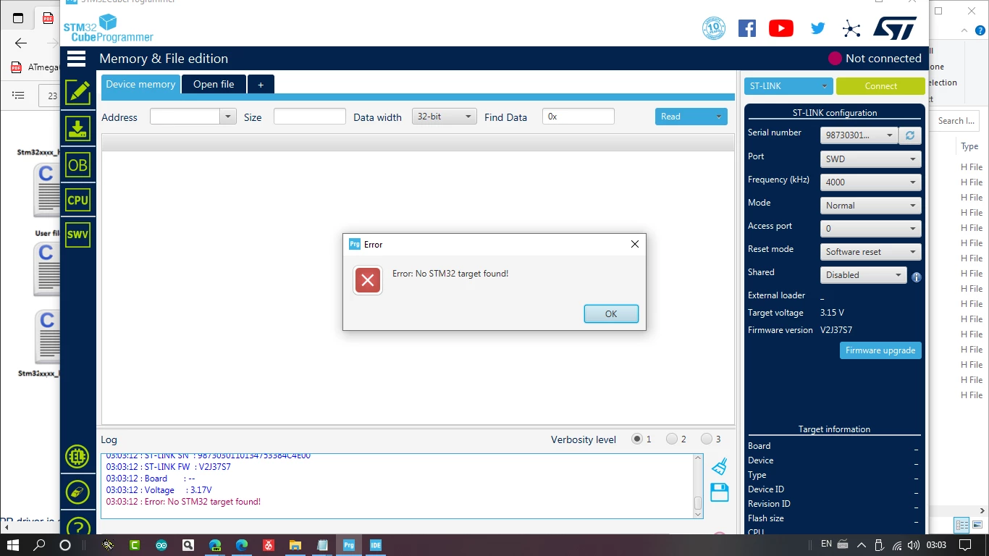Open Windows taskbar search
The width and height of the screenshot is (989, 556).
(39, 545)
